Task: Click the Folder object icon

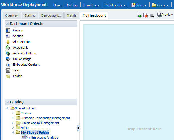Action: [x=8, y=76]
